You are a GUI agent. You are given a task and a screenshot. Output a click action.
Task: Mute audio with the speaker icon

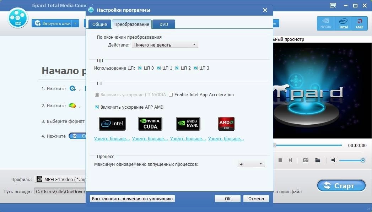coord(334,160)
